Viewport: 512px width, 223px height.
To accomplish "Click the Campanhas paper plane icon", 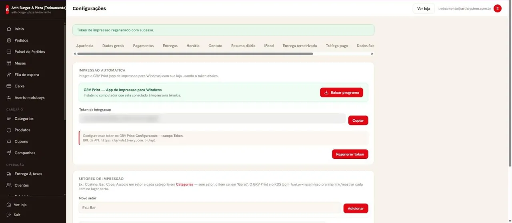I will pyautogui.click(x=9, y=153).
